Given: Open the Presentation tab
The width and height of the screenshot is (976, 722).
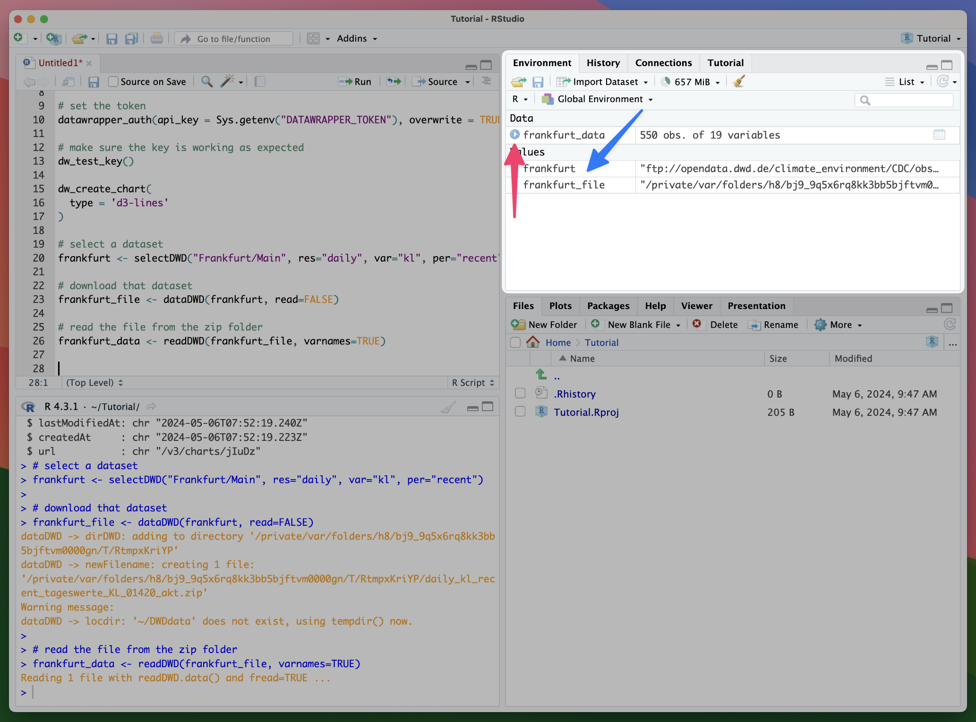Looking at the screenshot, I should click(756, 306).
